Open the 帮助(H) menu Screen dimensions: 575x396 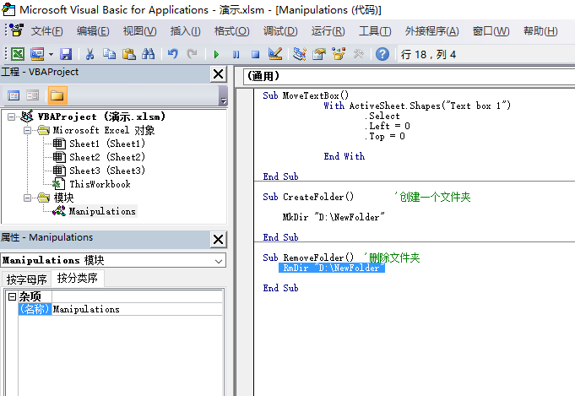[540, 31]
